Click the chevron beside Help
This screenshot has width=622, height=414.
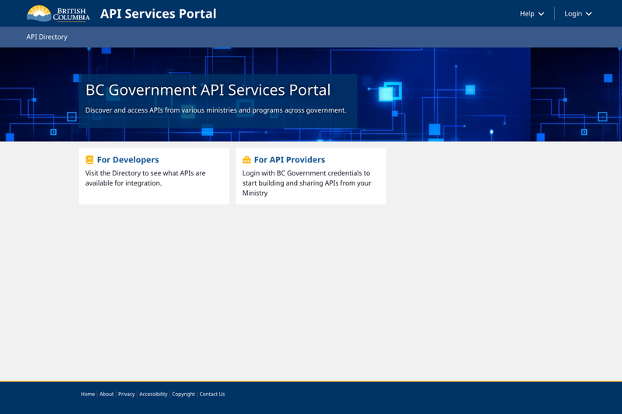(541, 14)
